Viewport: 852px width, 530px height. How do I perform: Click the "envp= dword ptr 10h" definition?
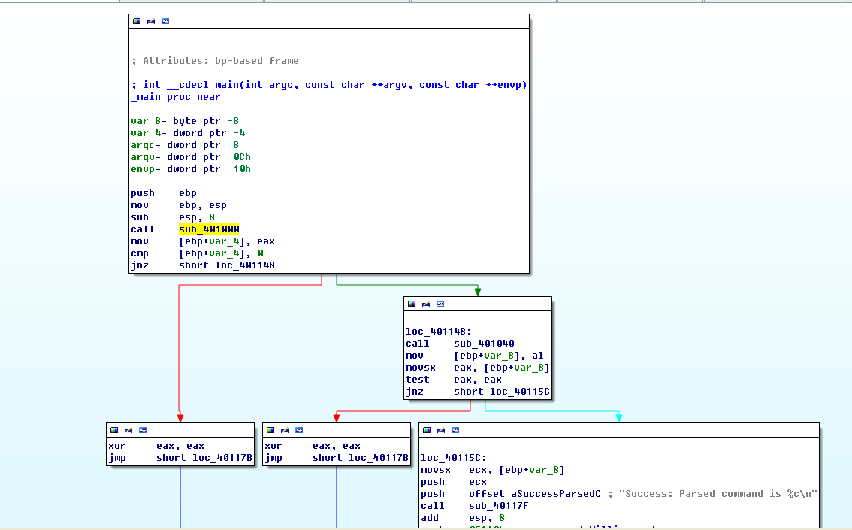tap(191, 169)
